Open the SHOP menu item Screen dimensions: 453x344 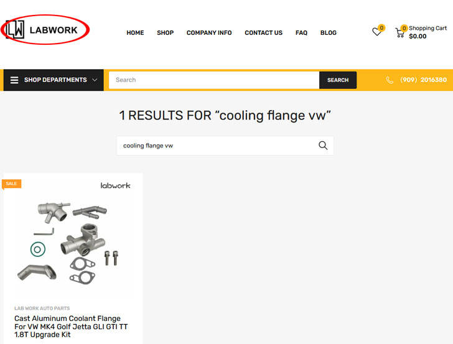166,32
